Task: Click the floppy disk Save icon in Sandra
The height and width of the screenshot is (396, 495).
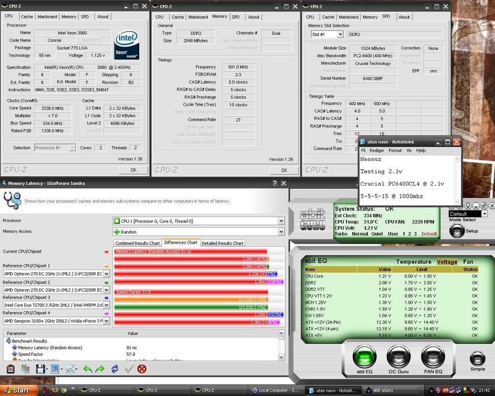Action: [x=41, y=369]
